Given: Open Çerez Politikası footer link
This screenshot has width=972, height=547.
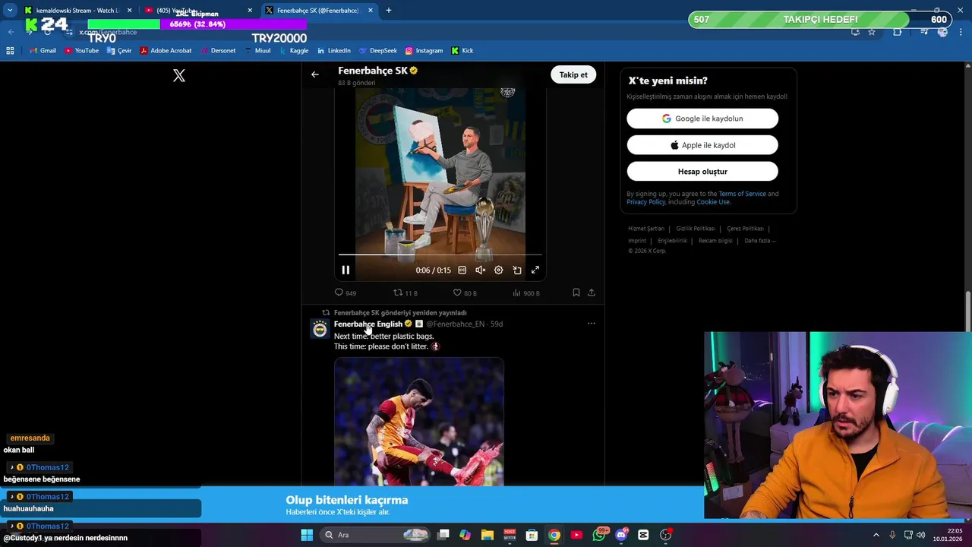Looking at the screenshot, I should (745, 229).
